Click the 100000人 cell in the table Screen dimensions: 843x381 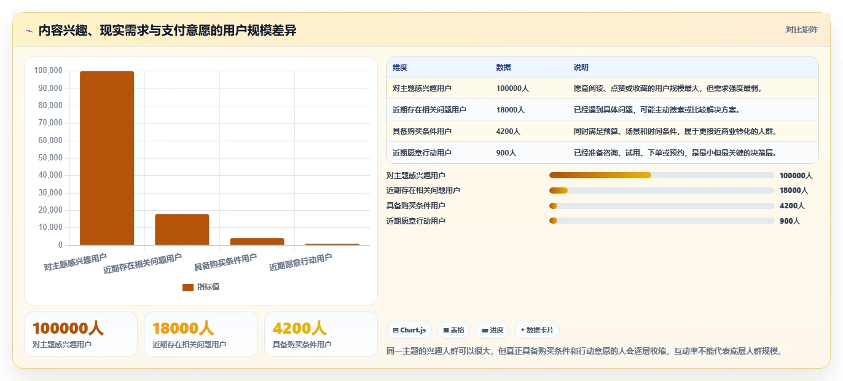[x=512, y=88]
